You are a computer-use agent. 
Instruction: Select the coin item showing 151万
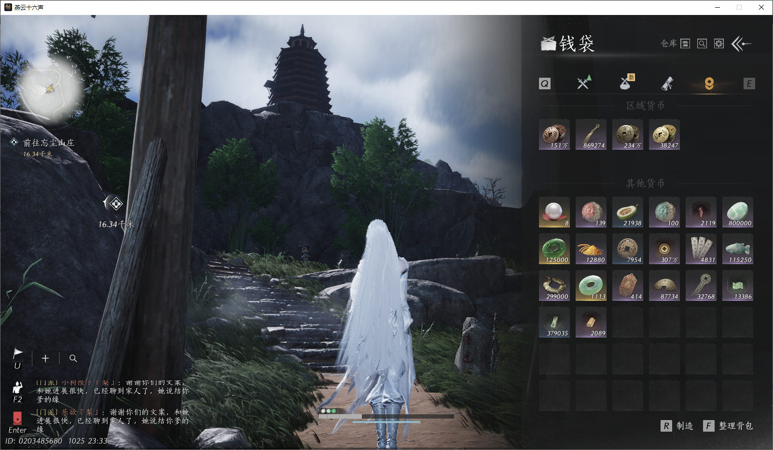554,134
